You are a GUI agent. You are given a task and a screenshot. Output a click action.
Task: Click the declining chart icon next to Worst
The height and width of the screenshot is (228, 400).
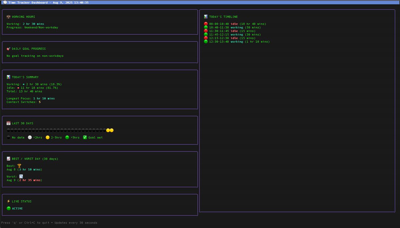[x=21, y=176]
